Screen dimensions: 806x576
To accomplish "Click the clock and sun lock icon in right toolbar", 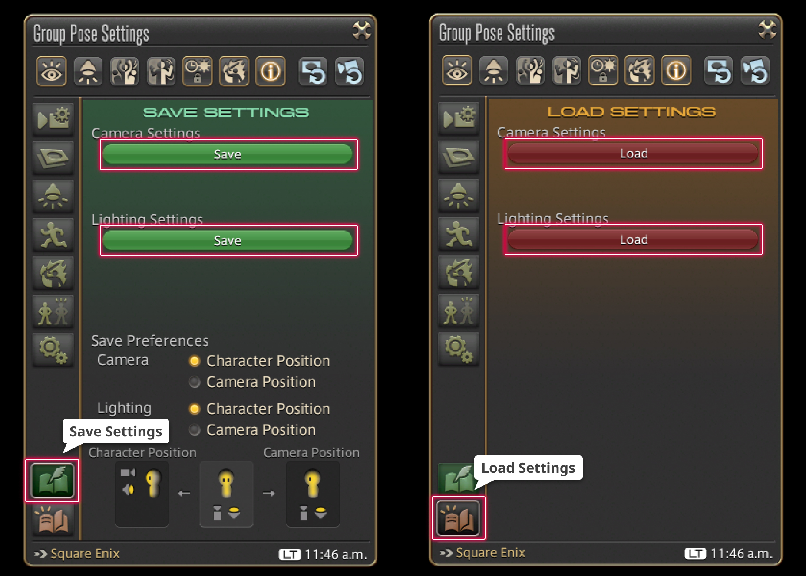I will 603,70.
